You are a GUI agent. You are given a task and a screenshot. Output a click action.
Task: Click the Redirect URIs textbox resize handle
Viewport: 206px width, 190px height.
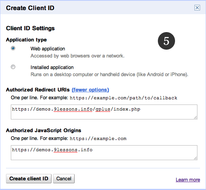click(x=195, y=118)
